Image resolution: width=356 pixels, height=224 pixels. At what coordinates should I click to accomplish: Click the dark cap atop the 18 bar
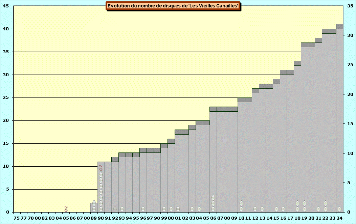point(297,63)
